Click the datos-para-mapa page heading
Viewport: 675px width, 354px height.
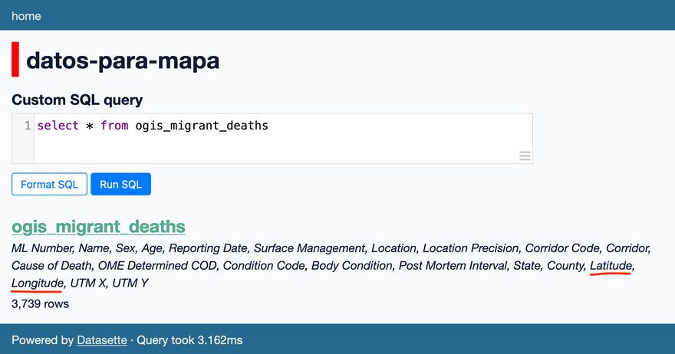(x=123, y=61)
